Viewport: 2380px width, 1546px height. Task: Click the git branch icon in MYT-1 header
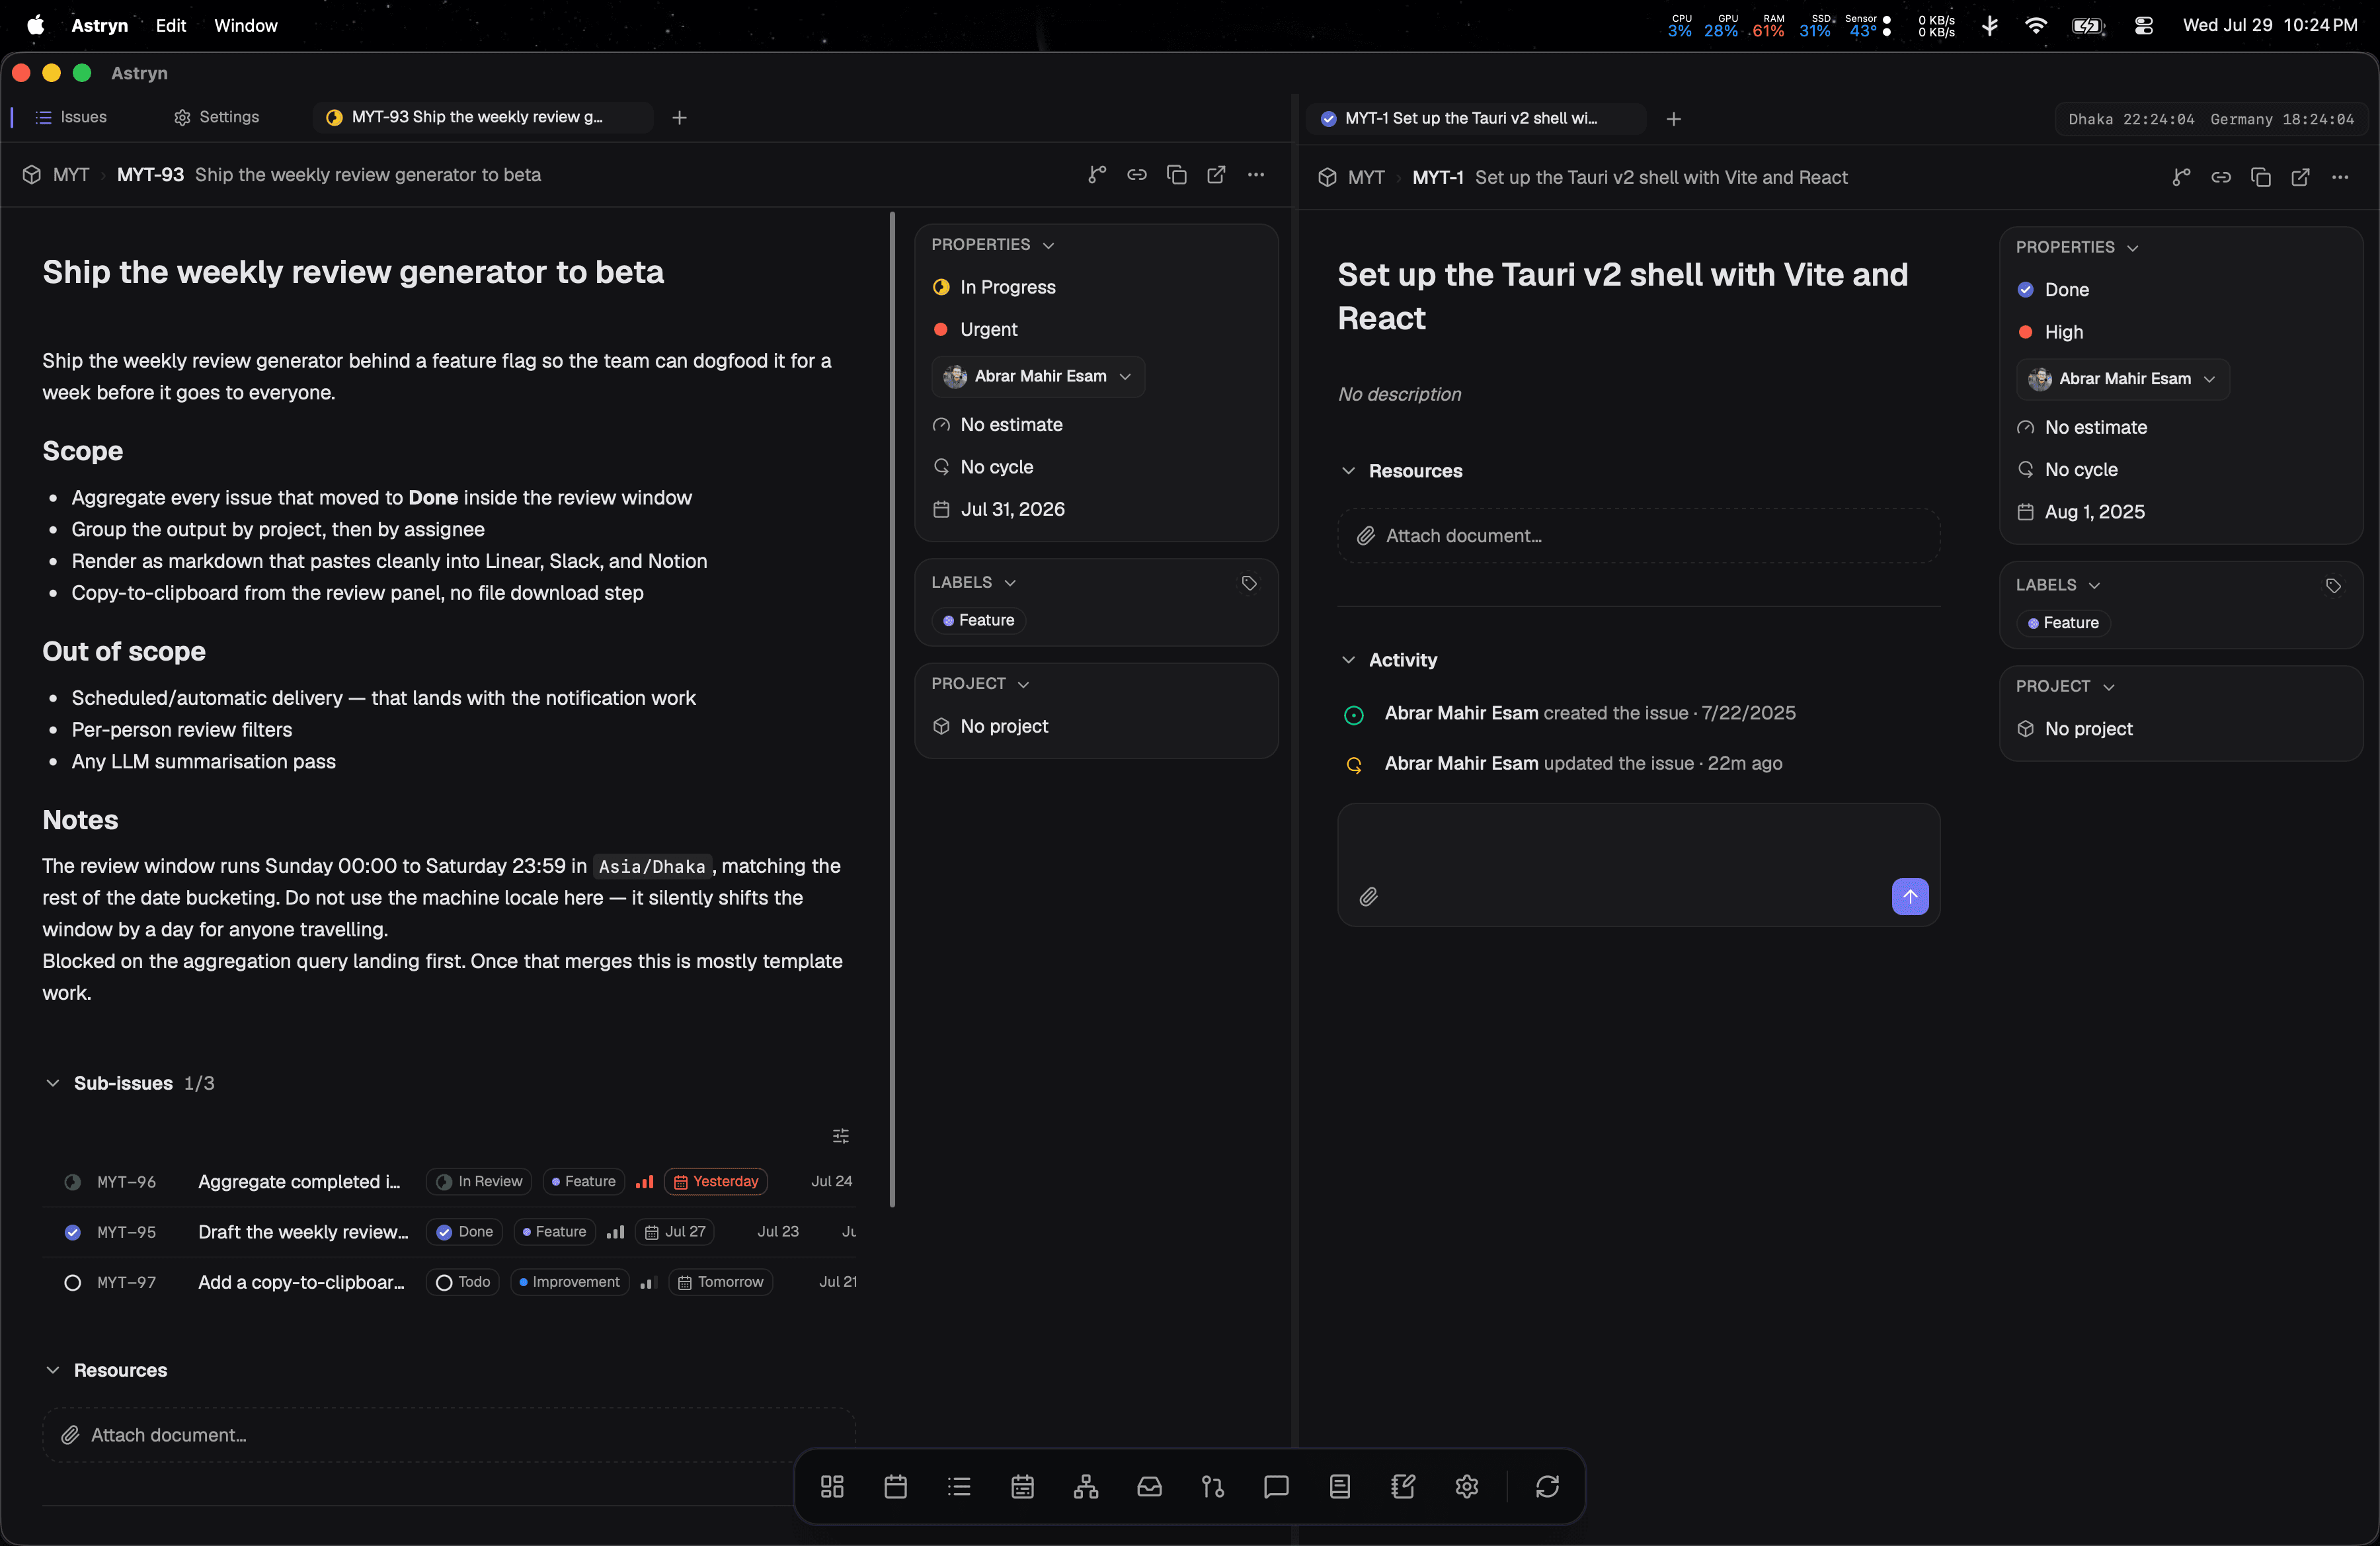tap(2181, 177)
